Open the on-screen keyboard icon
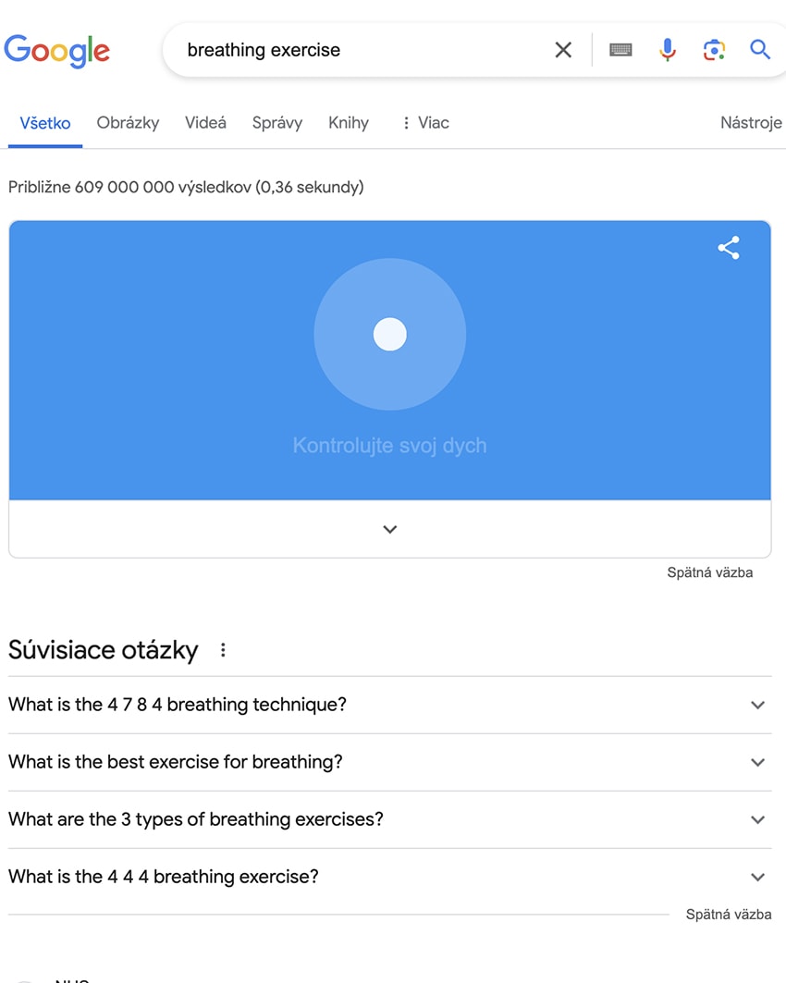Image resolution: width=786 pixels, height=983 pixels. pyautogui.click(x=620, y=50)
